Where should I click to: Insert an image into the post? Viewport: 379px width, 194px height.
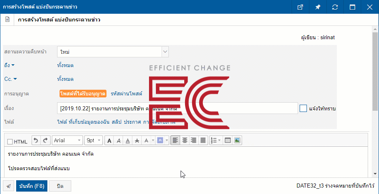(237, 140)
